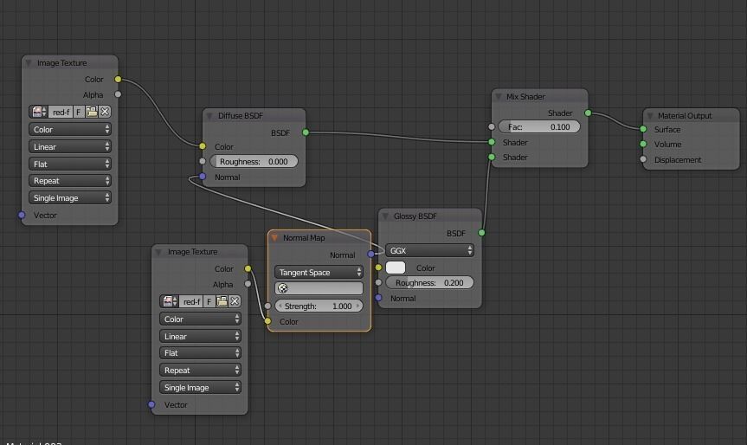Click Color input socket on Normal Map

point(267,321)
